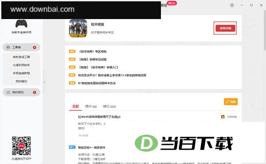Open thread 智能压枪+一键多操作

(91, 148)
